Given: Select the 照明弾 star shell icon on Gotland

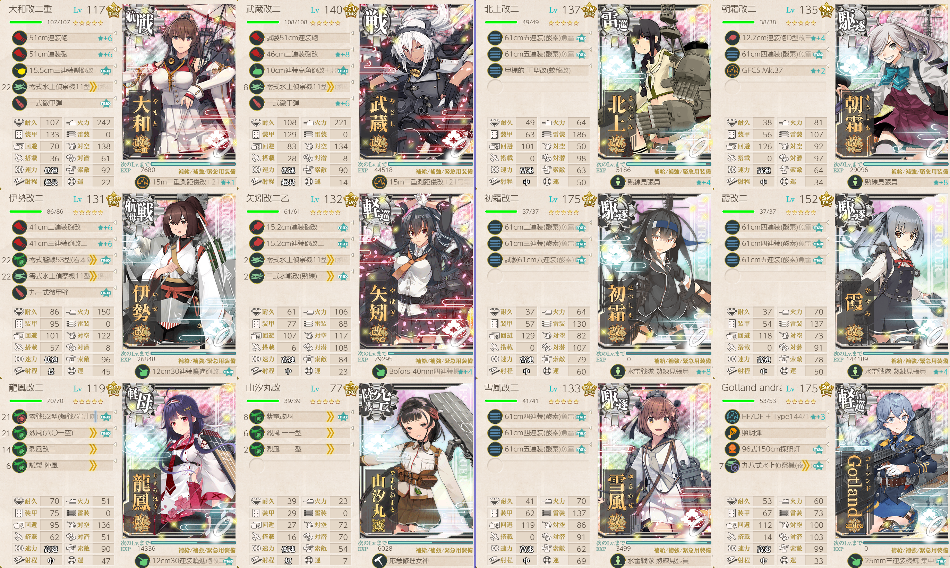Looking at the screenshot, I should (732, 432).
